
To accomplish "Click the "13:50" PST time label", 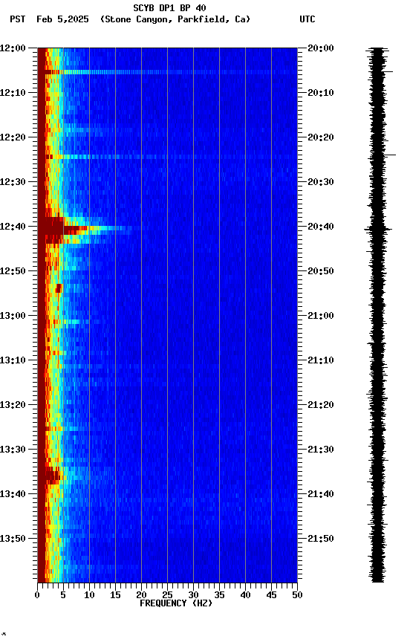I will tap(13, 539).
